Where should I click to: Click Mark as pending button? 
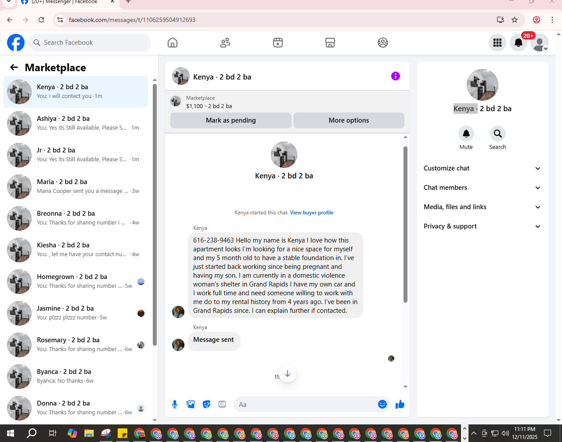point(231,120)
